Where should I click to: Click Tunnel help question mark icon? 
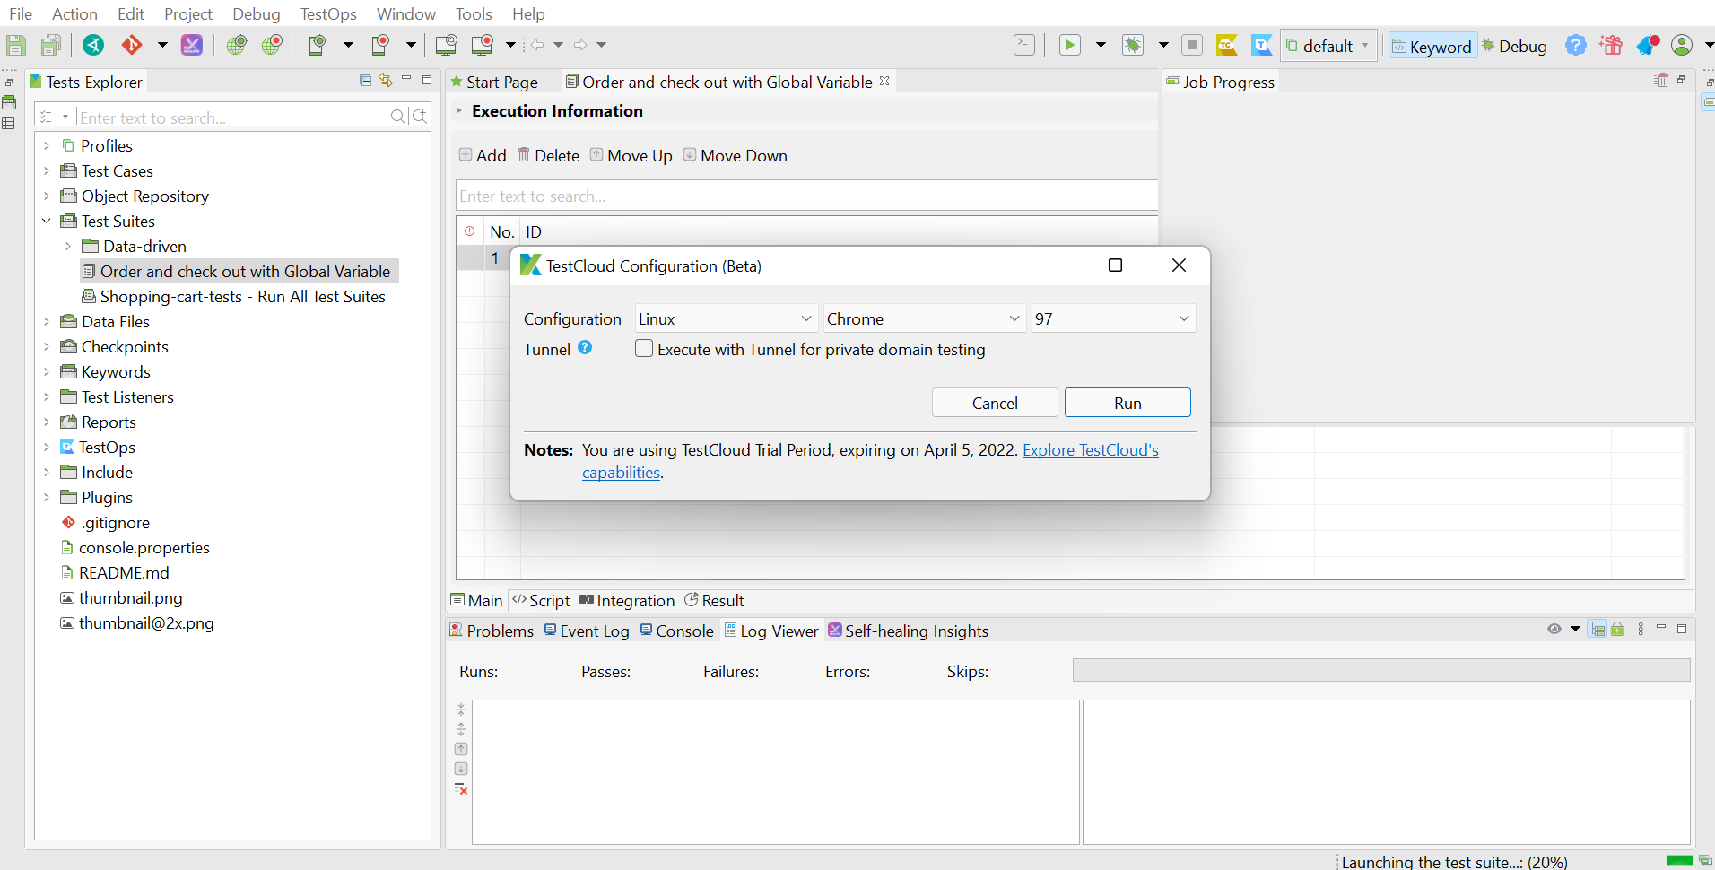[585, 347]
